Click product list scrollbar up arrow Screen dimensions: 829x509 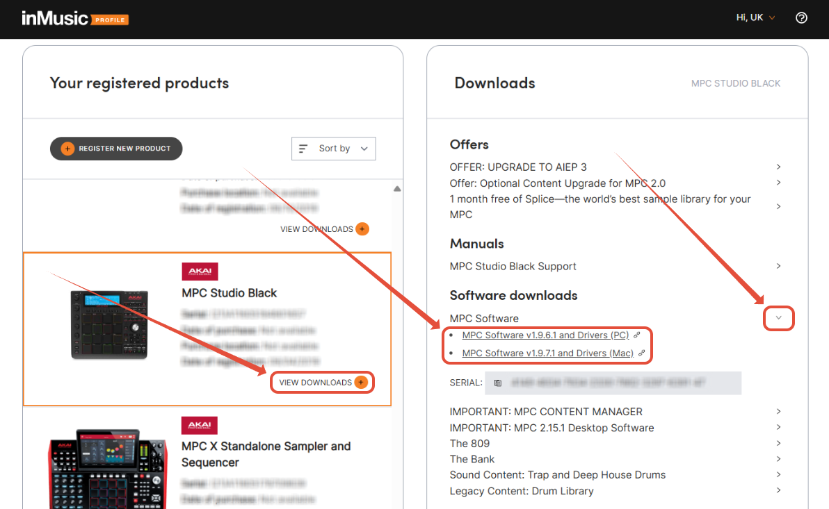click(x=397, y=189)
